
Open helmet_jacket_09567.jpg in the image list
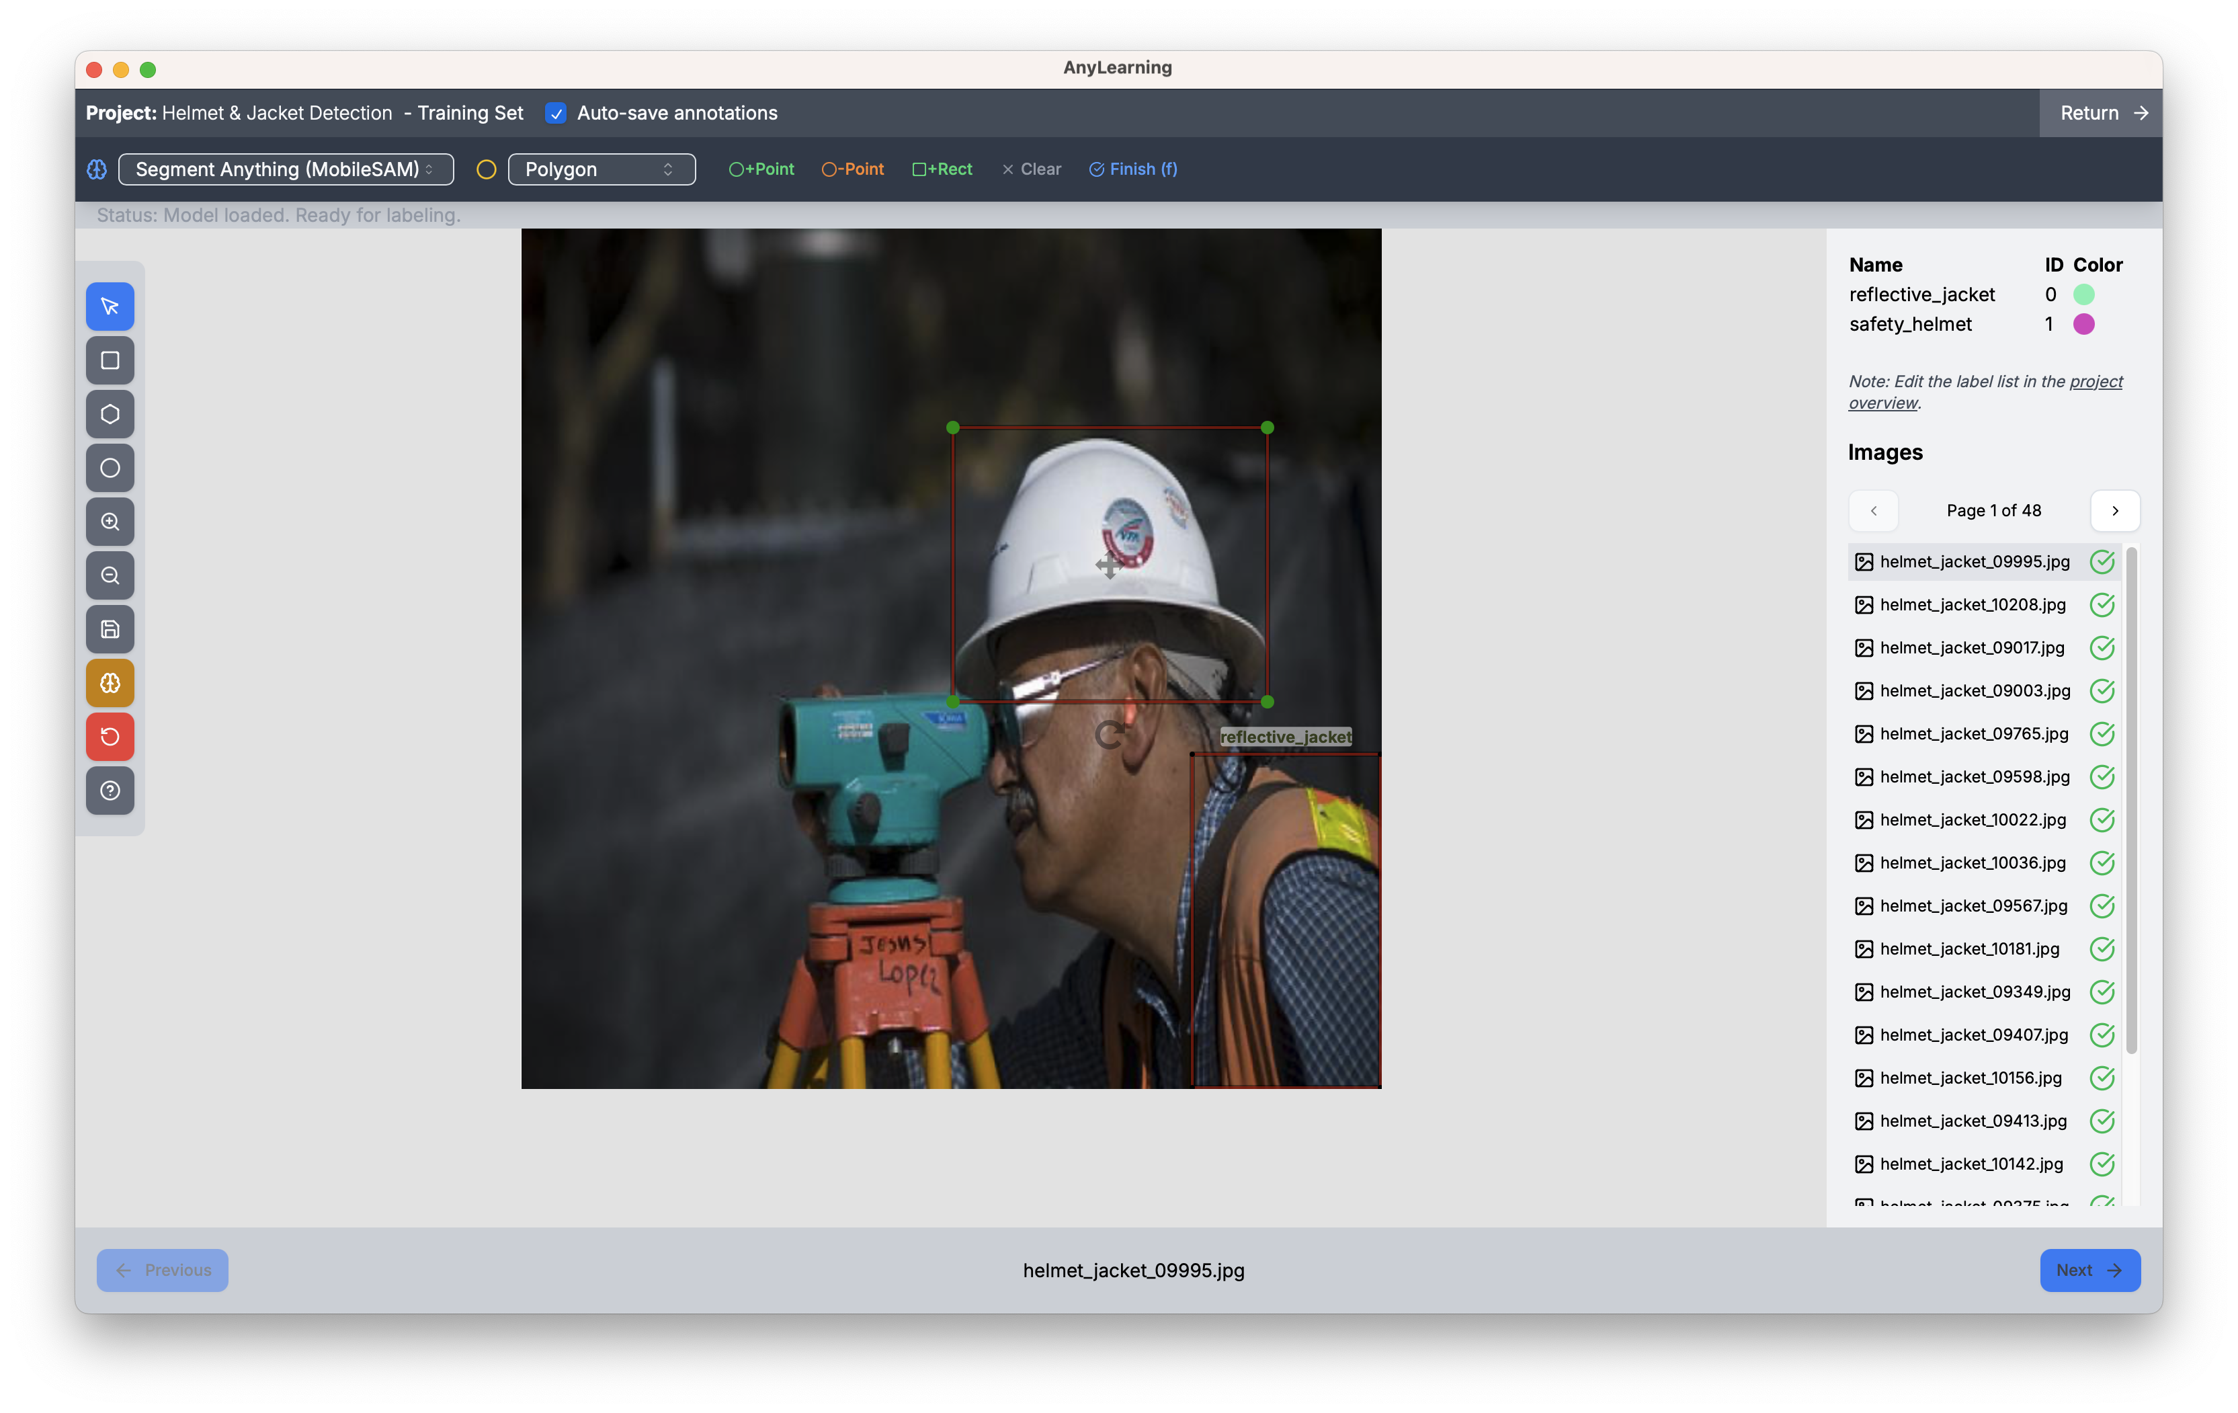[x=1973, y=906]
